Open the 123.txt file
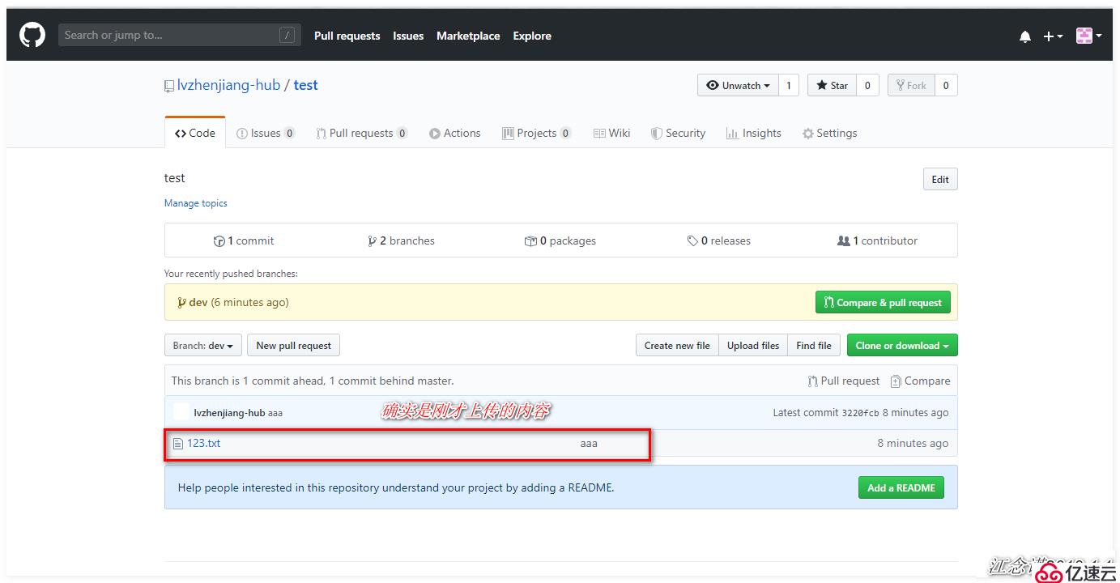This screenshot has height=583, width=1120. click(203, 443)
